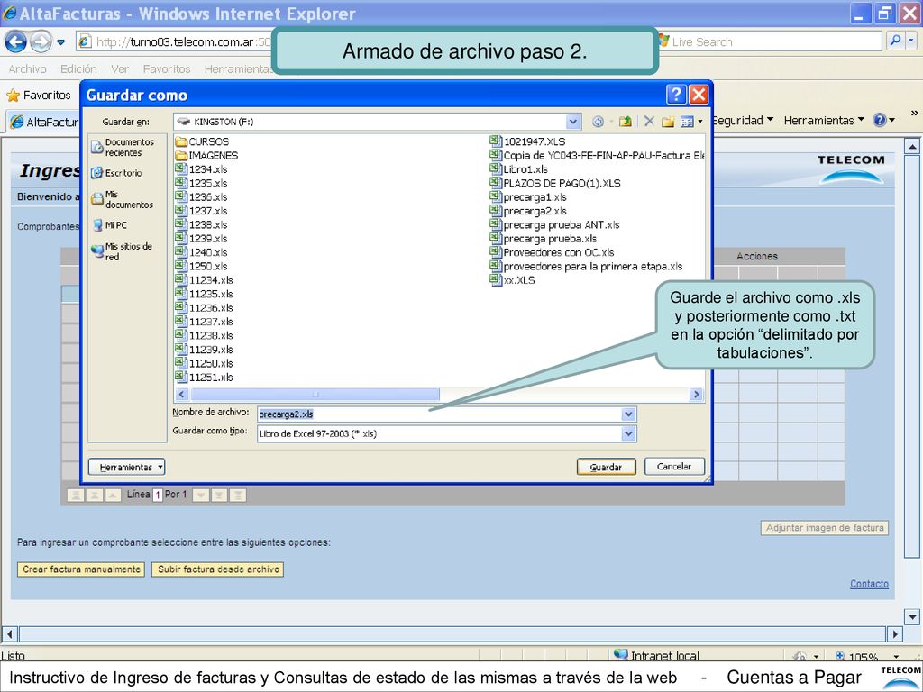923x692 pixels.
Task: Open the Favoritos menu in the menu bar
Action: click(167, 68)
